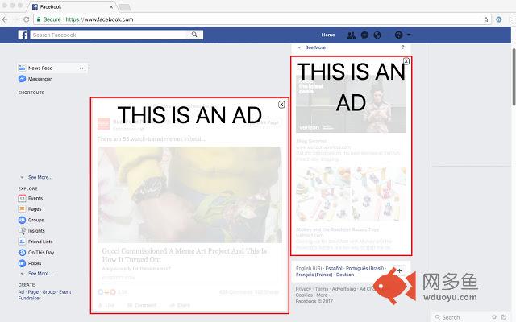Image resolution: width=516 pixels, height=322 pixels.
Task: Open Pages in the Explore list
Action: click(x=35, y=209)
